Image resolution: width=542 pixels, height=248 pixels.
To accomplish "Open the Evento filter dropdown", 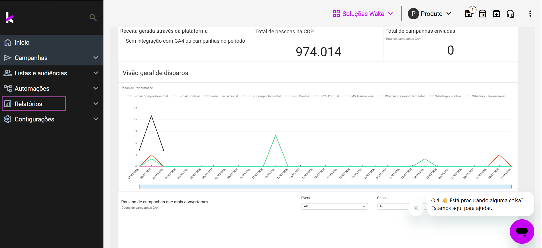I will (x=335, y=206).
